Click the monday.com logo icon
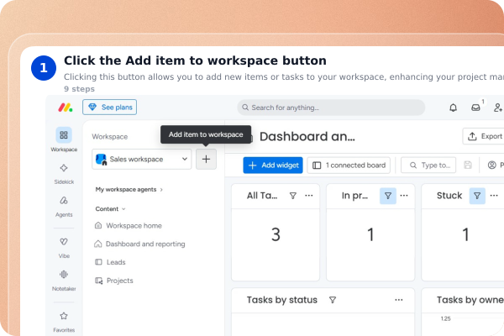 point(66,108)
